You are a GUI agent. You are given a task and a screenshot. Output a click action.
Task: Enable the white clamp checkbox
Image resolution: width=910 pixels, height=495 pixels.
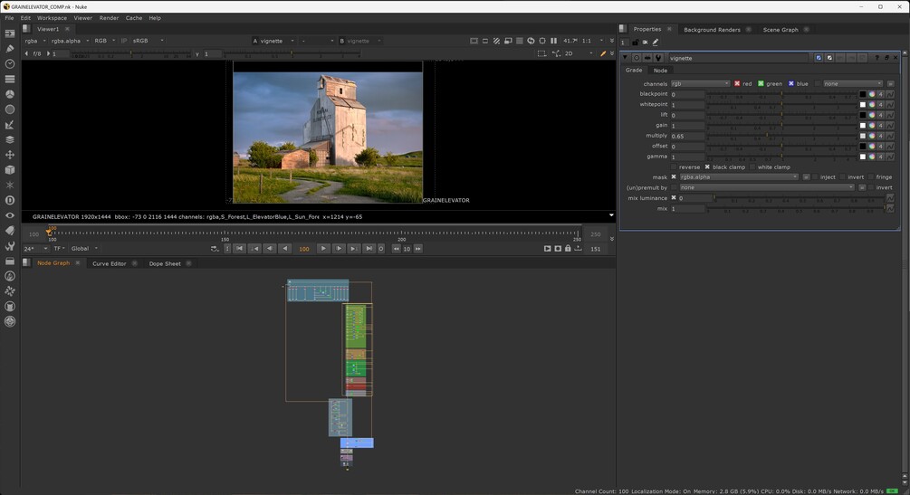[752, 167]
